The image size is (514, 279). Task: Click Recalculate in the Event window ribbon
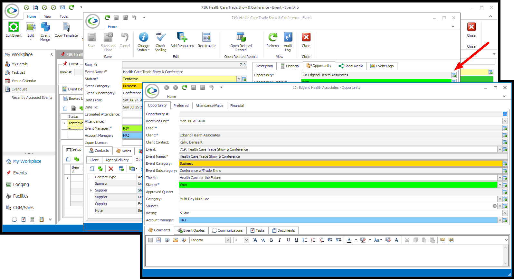206,40
